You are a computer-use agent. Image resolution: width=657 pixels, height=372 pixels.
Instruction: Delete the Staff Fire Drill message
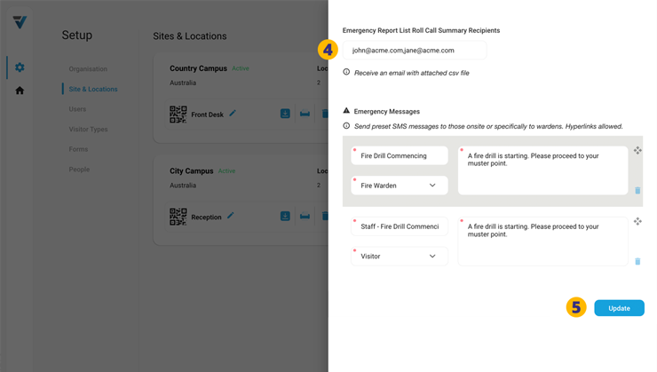(x=637, y=261)
